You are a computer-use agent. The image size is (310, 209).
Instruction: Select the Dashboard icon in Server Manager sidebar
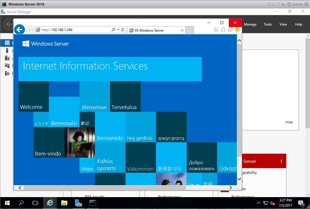point(7,43)
